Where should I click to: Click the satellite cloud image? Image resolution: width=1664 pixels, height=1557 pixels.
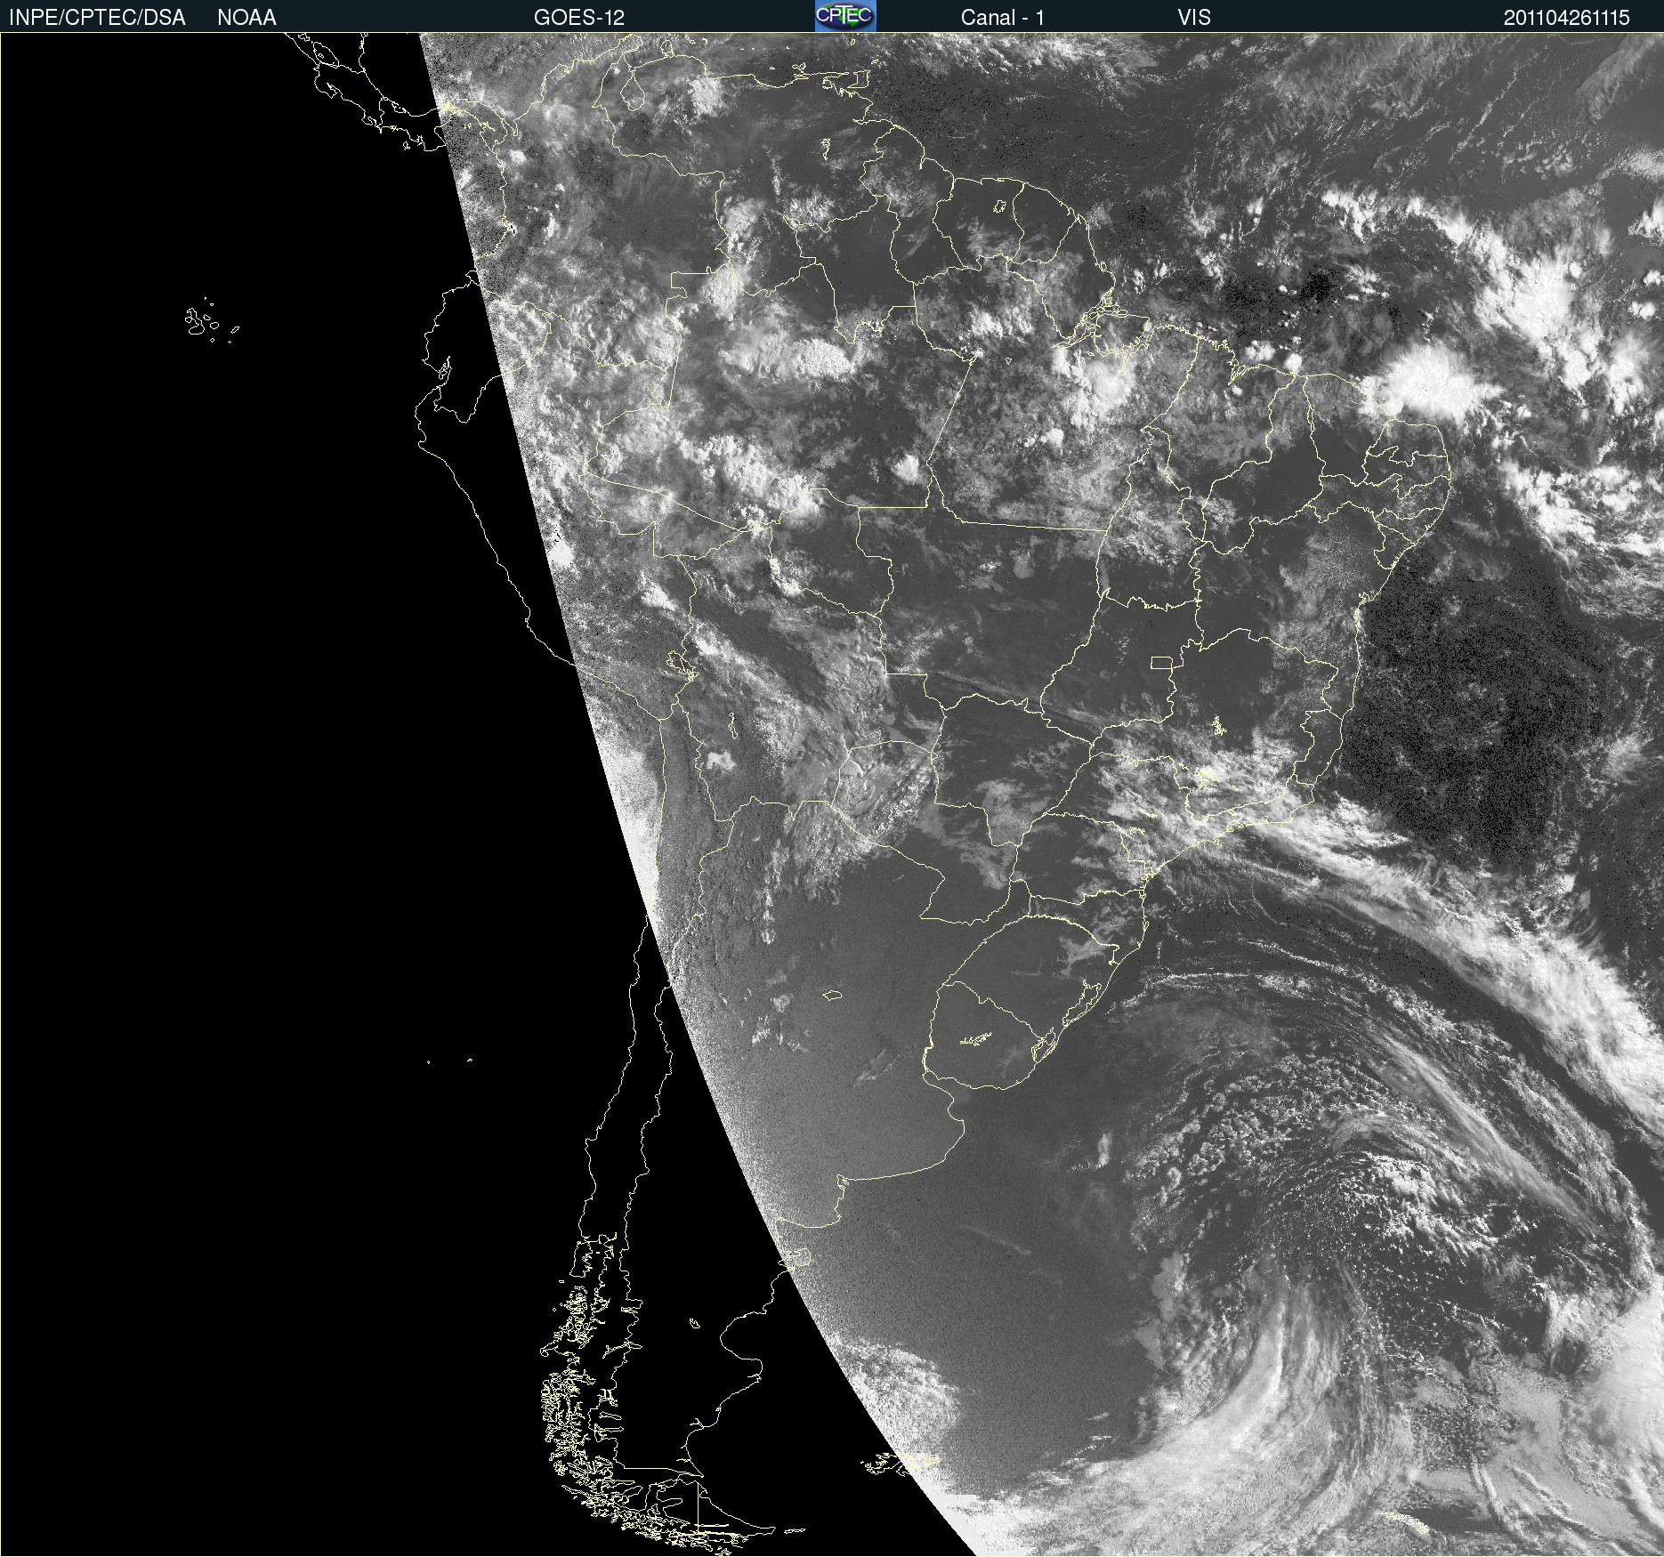[x=832, y=795]
